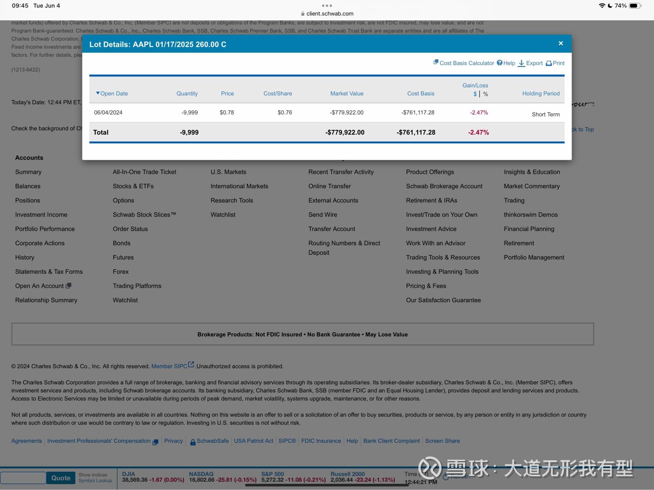This screenshot has height=490, width=654.
Task: Open International Markets link
Action: 239,186
